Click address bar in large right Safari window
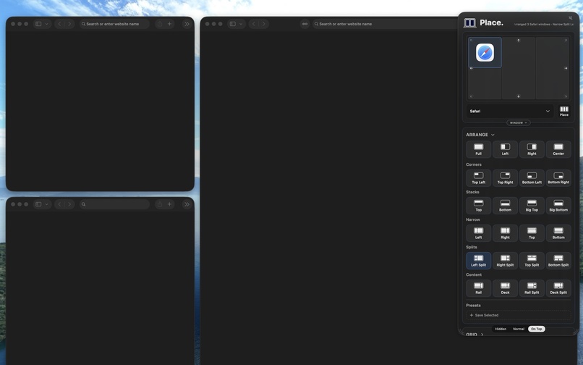The height and width of the screenshot is (365, 583). click(x=385, y=24)
